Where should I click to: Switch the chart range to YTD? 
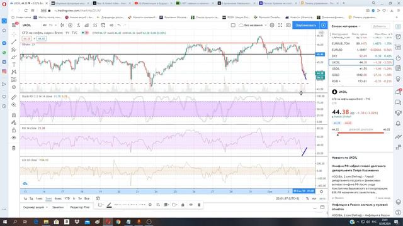point(67,198)
